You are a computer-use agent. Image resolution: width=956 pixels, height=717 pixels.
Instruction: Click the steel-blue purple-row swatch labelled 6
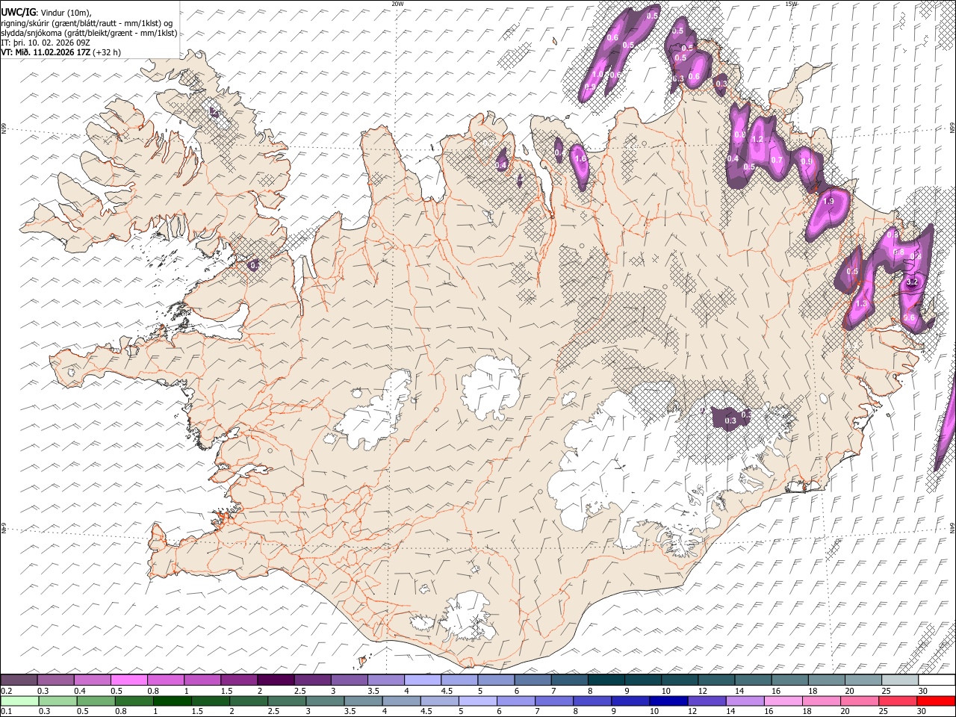(x=532, y=680)
